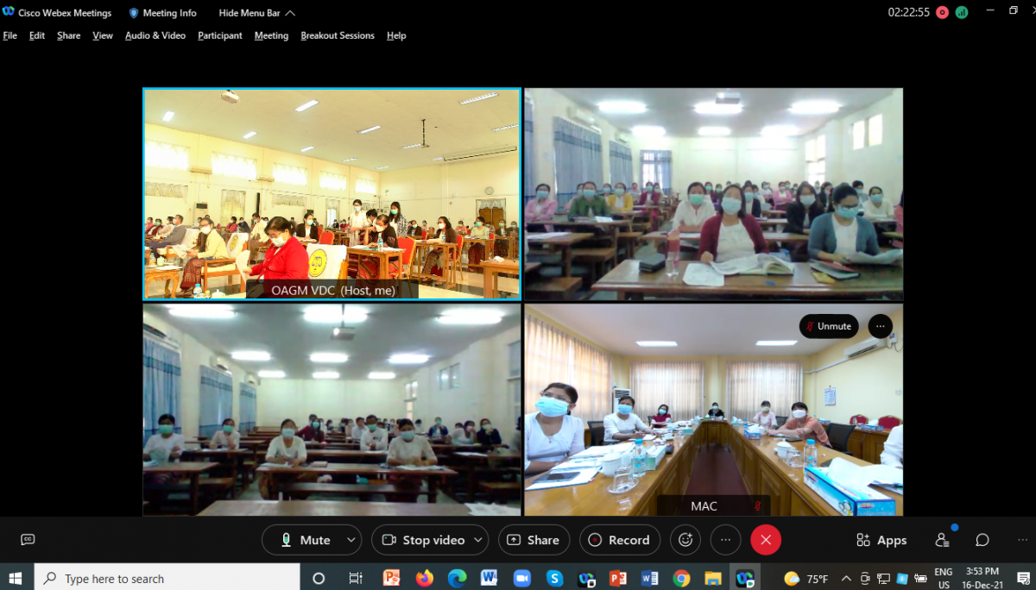Expand the Mute audio options arrow
Viewport: 1036px width, 590px height.
351,540
